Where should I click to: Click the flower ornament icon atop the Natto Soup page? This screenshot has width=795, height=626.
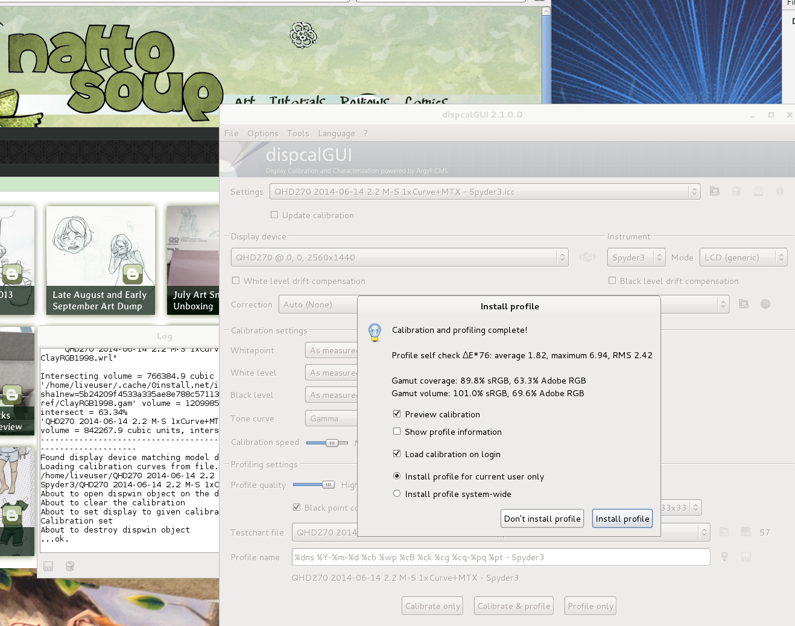[303, 35]
